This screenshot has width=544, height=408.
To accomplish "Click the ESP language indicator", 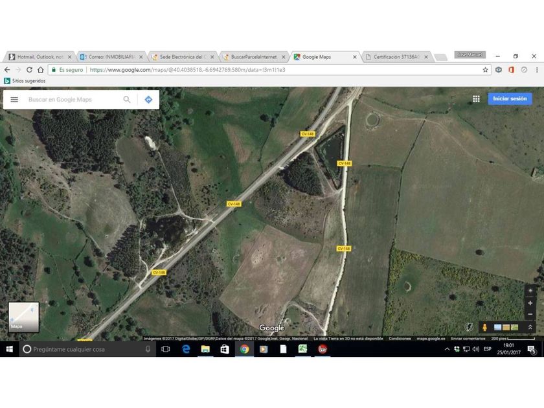I will (x=488, y=349).
